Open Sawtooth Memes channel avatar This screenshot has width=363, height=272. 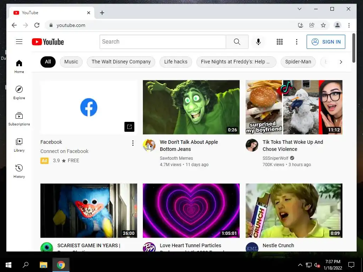click(149, 145)
